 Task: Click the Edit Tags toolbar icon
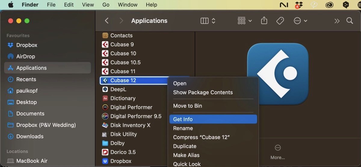[x=280, y=21]
